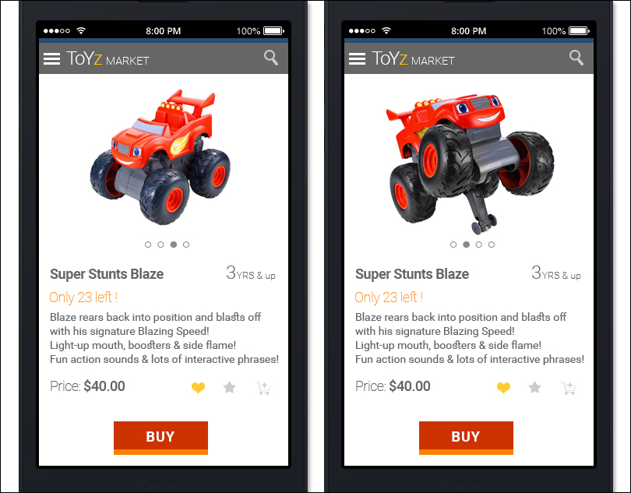Click gray star rating icon on left phone
Viewport: 631px width, 493px height.
[x=229, y=387]
